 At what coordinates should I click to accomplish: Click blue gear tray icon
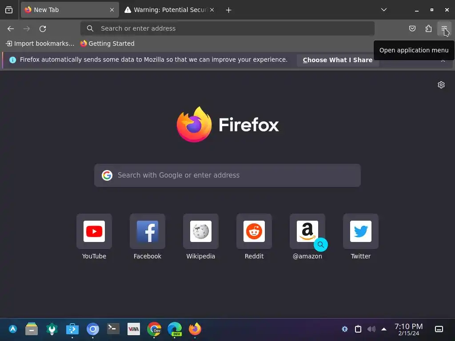[x=345, y=329]
